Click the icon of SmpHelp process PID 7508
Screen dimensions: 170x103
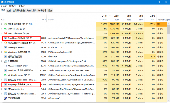tap(5, 85)
